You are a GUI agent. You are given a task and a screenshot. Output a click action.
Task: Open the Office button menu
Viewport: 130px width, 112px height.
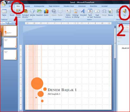[3, 4]
